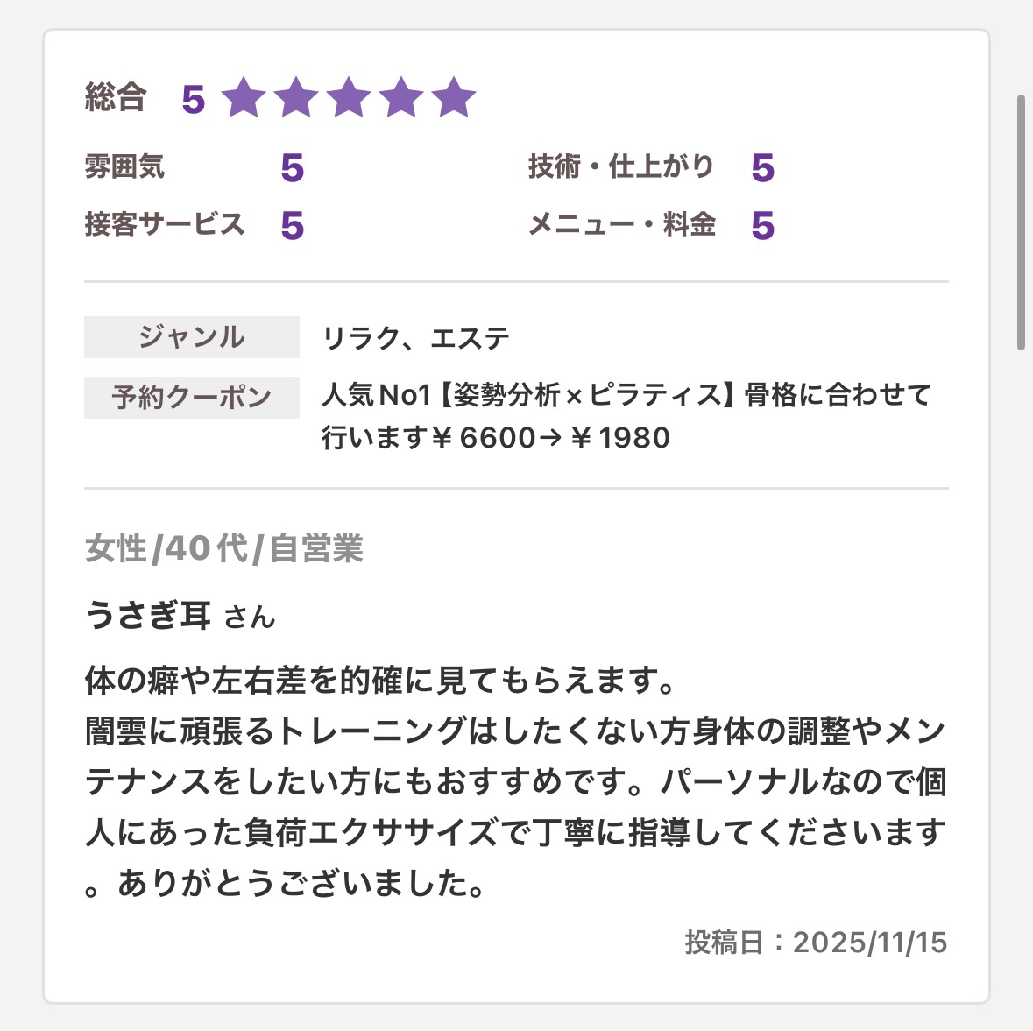Screen dimensions: 1033x1031
Task: Click the 接客サービス rating label
Action: [164, 224]
